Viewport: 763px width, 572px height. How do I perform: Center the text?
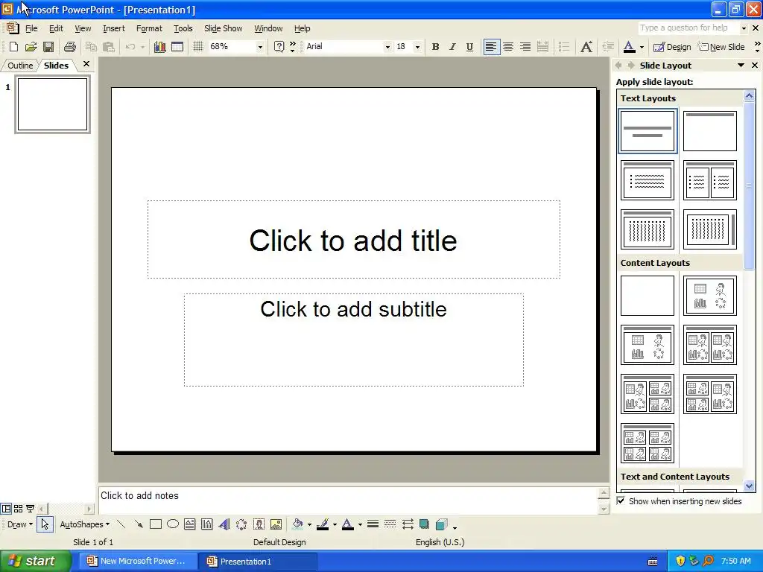(x=508, y=47)
